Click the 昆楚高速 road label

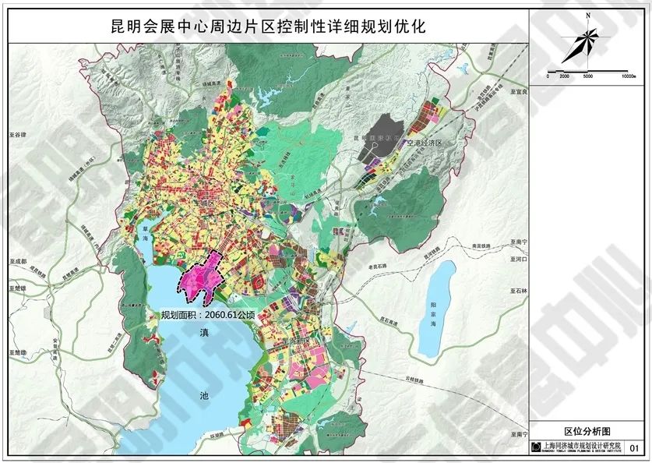coord(70,274)
